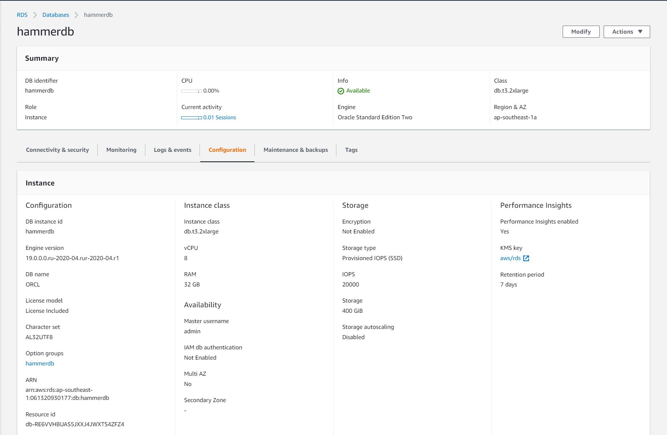Open the Tags tab
This screenshot has height=435, width=667.
(x=351, y=150)
